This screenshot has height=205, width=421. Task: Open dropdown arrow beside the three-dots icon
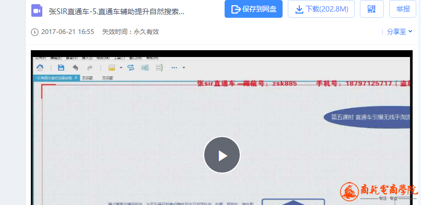pos(184,67)
